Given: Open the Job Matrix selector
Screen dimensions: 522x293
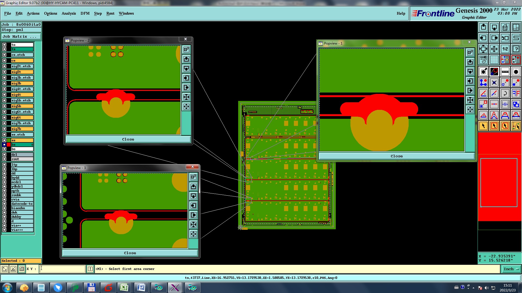Looking at the screenshot, I should [21, 36].
